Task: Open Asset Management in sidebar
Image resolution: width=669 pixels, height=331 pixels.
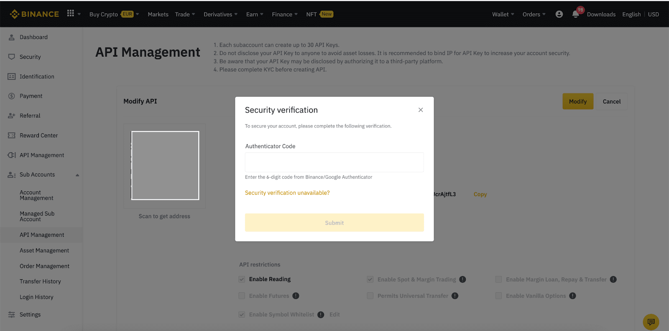Action: point(44,251)
